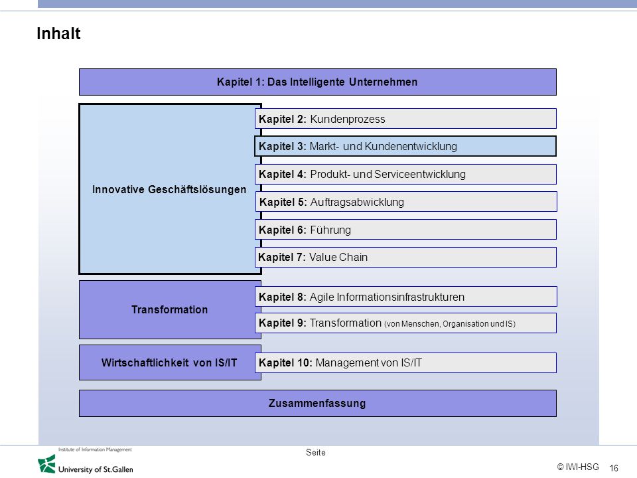Click the page number 16
Viewport: 637px width, 478px height.
pyautogui.click(x=614, y=468)
